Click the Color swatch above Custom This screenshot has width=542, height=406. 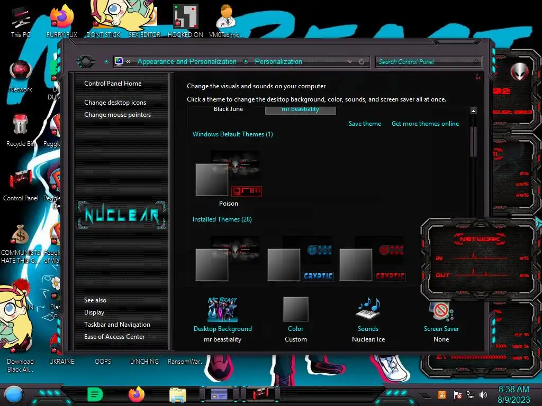(x=295, y=309)
